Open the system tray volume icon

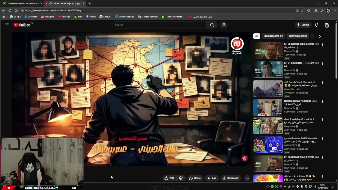[x=314, y=187]
